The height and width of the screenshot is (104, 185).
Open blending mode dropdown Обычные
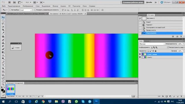click(x=152, y=44)
